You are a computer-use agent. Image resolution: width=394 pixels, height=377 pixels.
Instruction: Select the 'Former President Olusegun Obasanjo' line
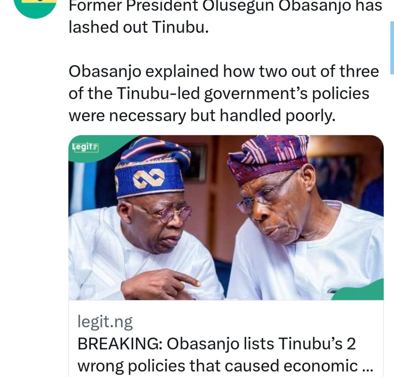click(x=225, y=7)
